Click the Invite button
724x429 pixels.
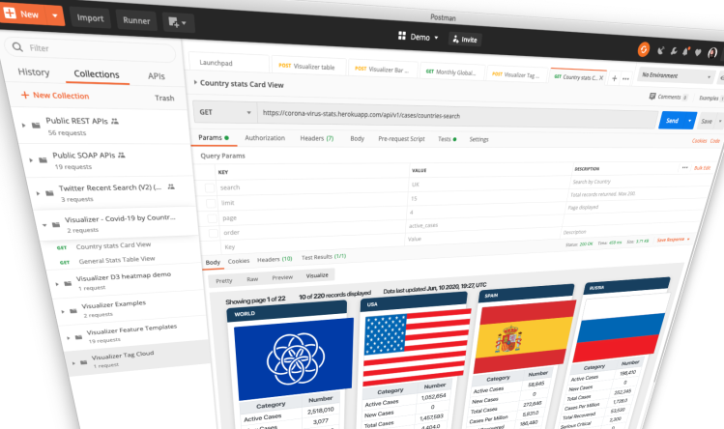pos(465,40)
